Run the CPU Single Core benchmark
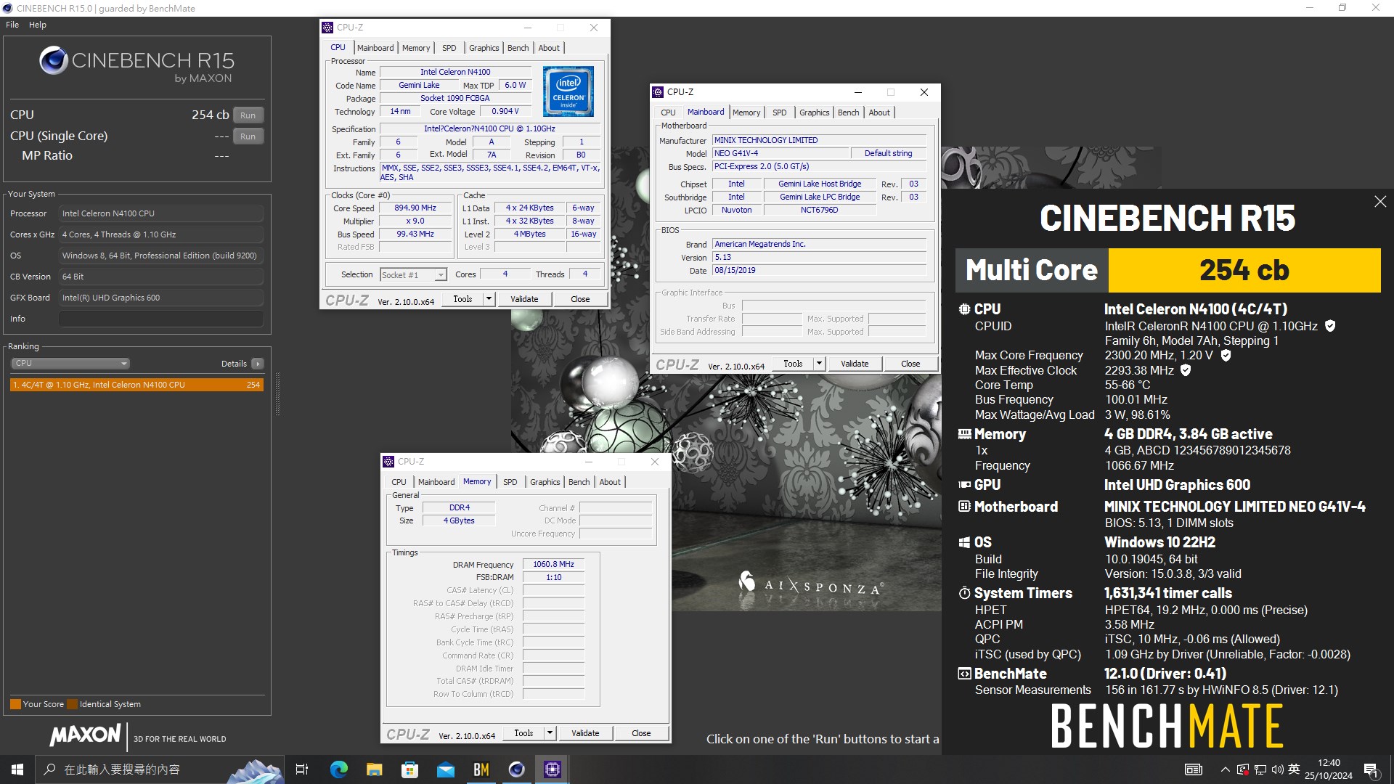Image resolution: width=1394 pixels, height=784 pixels. coord(248,136)
